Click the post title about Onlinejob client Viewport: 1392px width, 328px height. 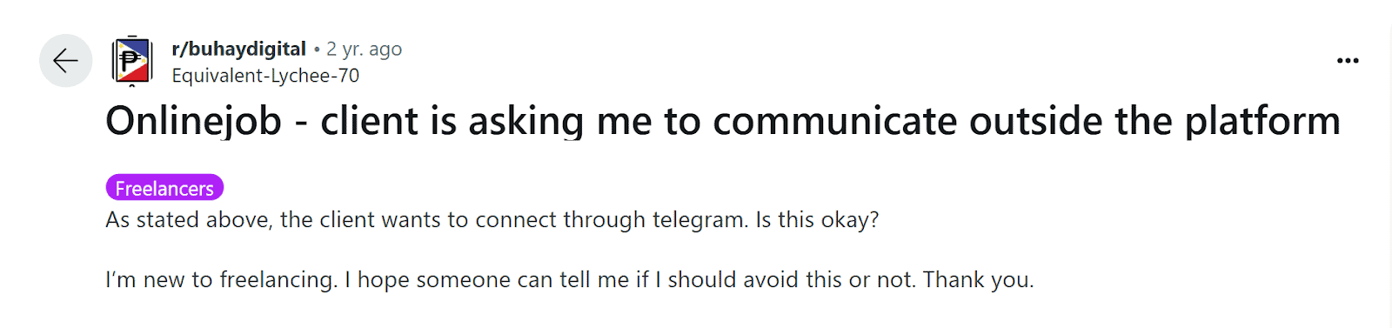[x=723, y=121]
